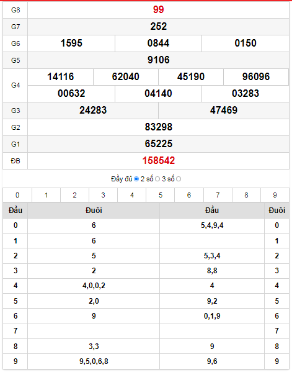Viewport: 292px width, 372px height.
Task: Click digit filter 3 in number row
Action: coord(103,195)
